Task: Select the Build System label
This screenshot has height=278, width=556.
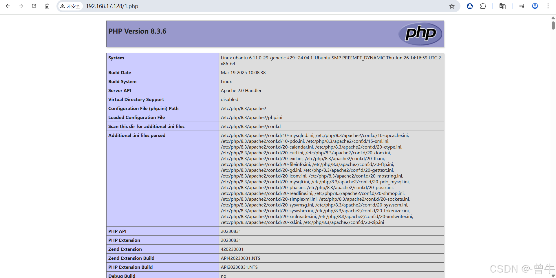Action: [x=122, y=82]
